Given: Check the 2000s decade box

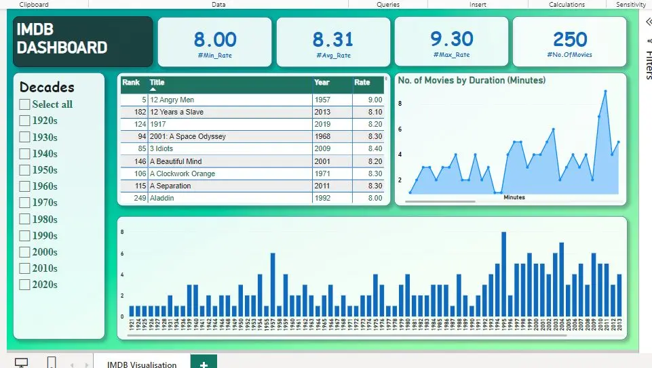Looking at the screenshot, I should (24, 252).
